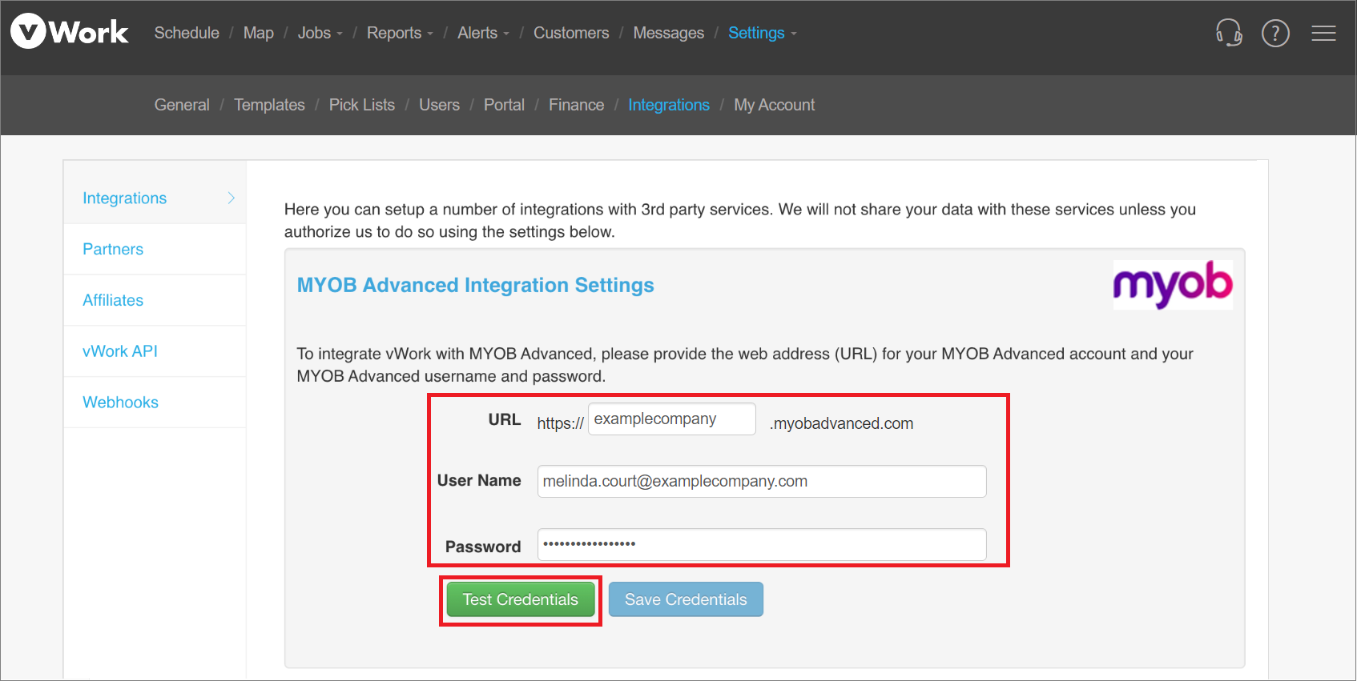Open the Customers menu item

571,33
